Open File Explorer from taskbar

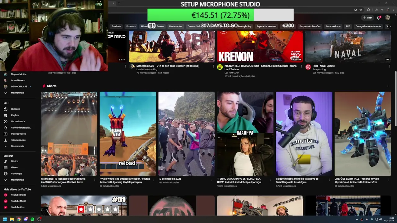(x=12, y=219)
